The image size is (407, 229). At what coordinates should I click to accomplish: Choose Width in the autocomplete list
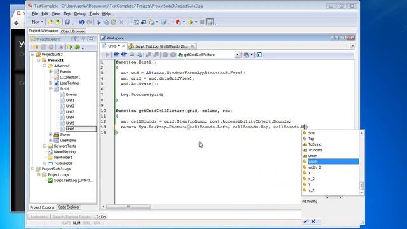point(333,162)
